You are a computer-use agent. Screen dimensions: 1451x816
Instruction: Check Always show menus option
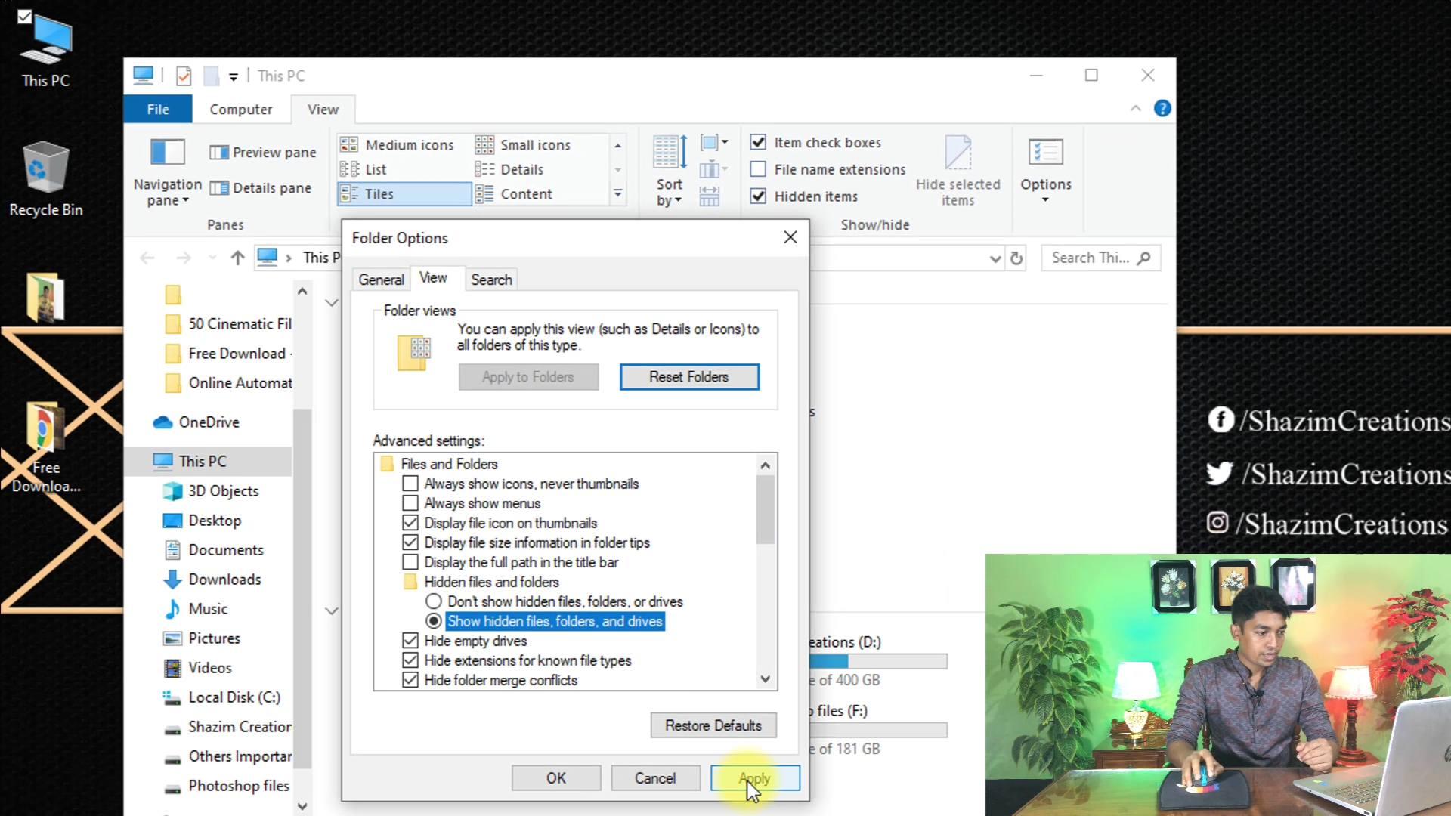click(410, 503)
